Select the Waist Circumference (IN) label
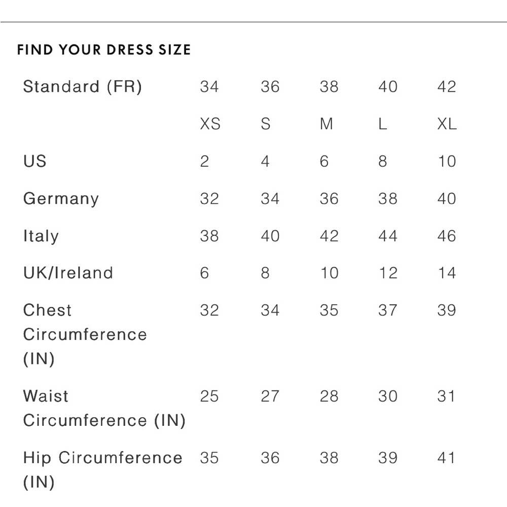This screenshot has height=507, width=507. coord(104,408)
